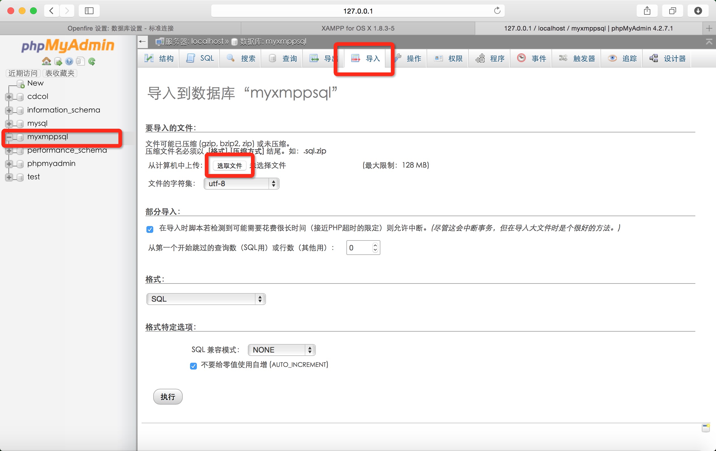Select the test database

(34, 177)
